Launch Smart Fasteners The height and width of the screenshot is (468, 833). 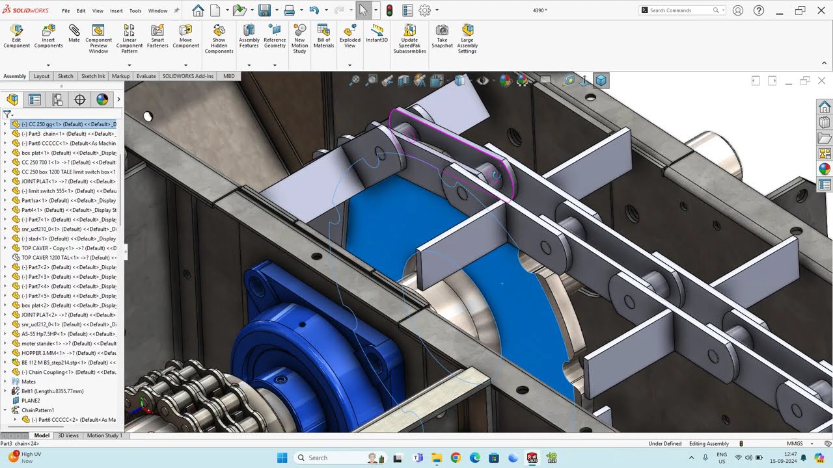tap(157, 36)
